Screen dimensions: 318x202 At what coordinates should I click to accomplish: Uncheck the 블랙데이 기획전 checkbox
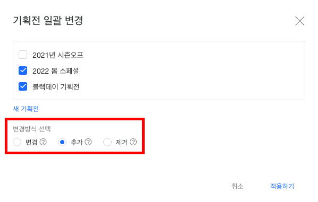(x=23, y=86)
